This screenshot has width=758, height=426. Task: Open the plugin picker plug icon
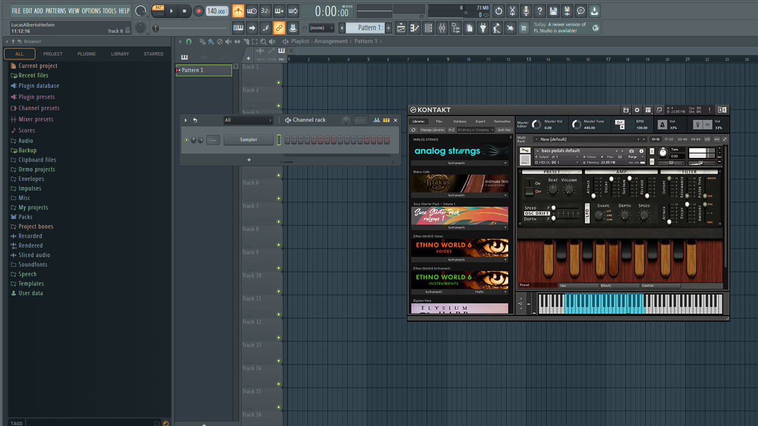tap(483, 28)
